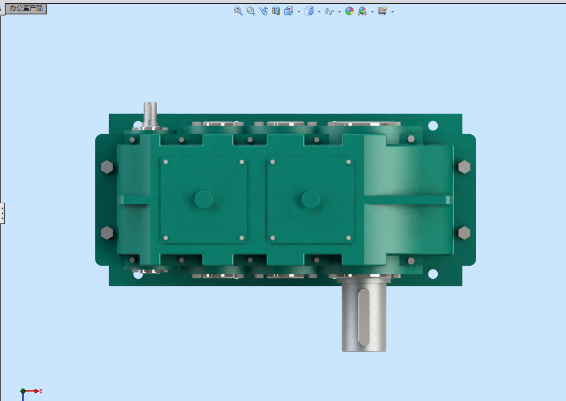This screenshot has height=401, width=566.
Task: Expand the Hide/Show Items dropdown arrow
Action: click(339, 12)
